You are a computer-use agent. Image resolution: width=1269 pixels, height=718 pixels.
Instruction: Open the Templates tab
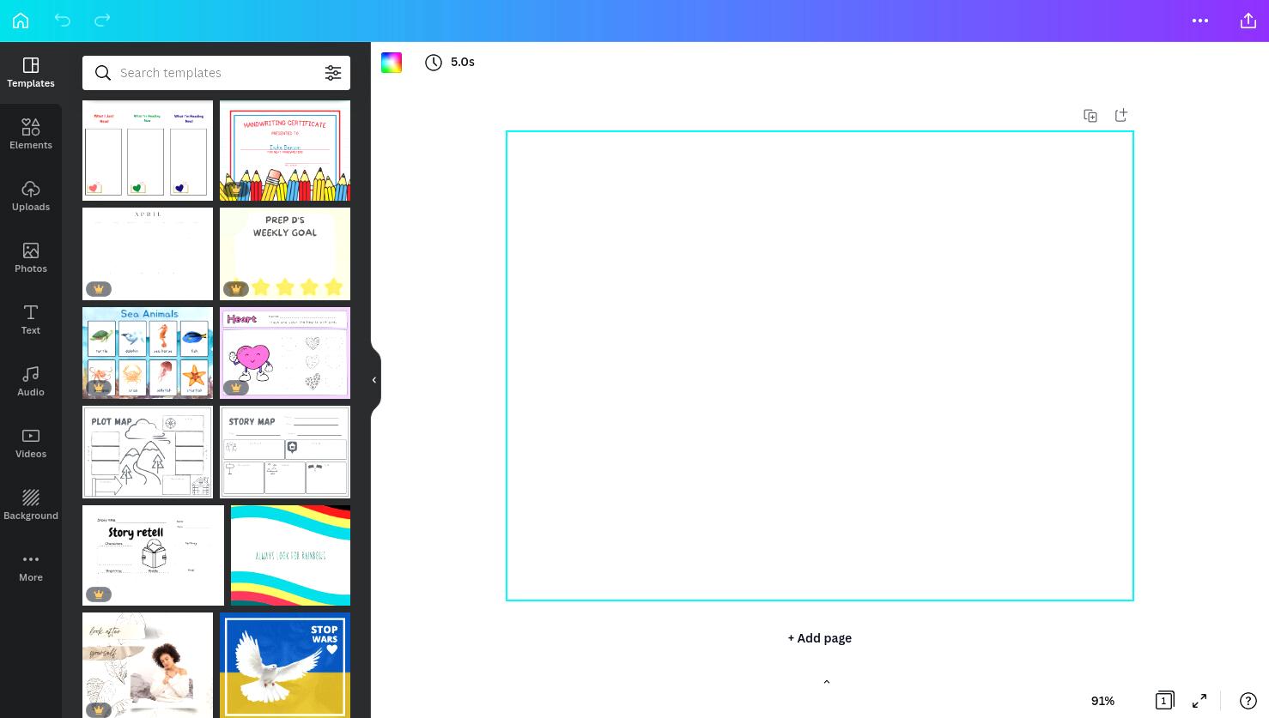(31, 73)
